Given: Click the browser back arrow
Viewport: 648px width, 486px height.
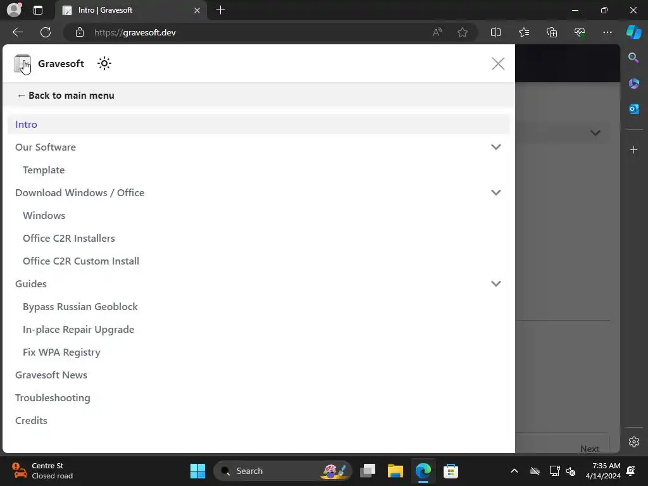Looking at the screenshot, I should tap(17, 32).
